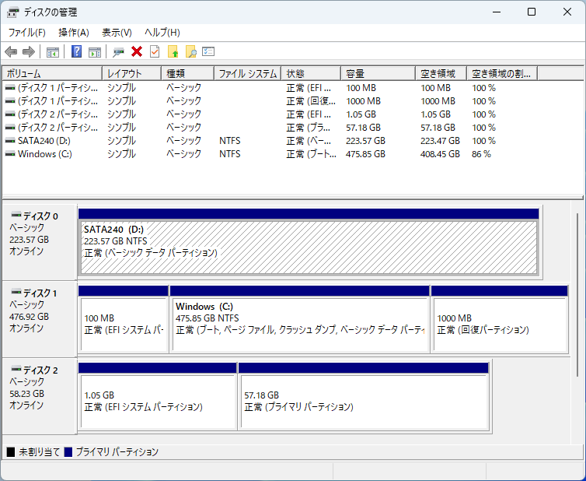Click the black 未割り当て legend swatch
The image size is (586, 481).
click(11, 451)
